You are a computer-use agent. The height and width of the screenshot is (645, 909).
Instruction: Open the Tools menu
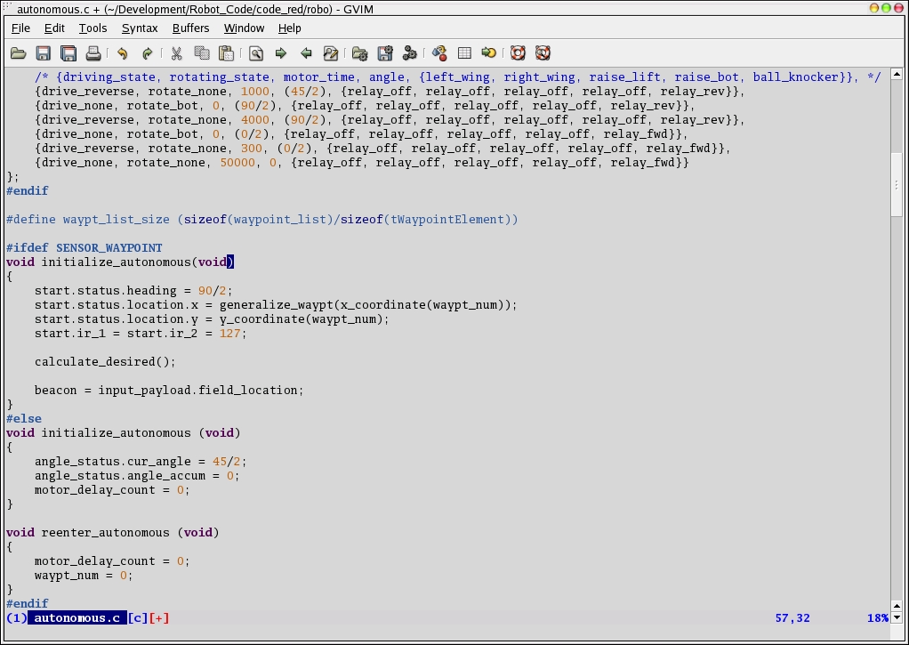(93, 28)
